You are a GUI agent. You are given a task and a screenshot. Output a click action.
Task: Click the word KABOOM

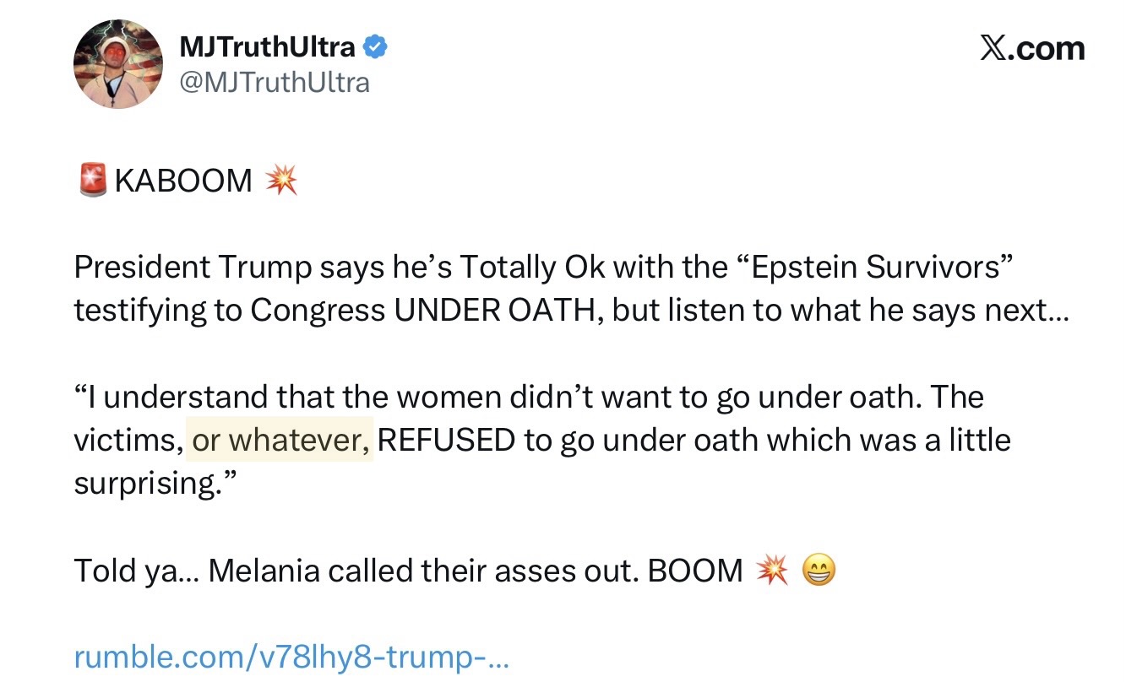pyautogui.click(x=183, y=181)
